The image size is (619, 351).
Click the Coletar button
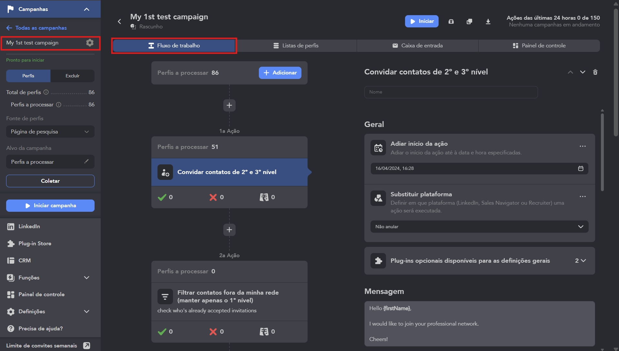pyautogui.click(x=50, y=181)
